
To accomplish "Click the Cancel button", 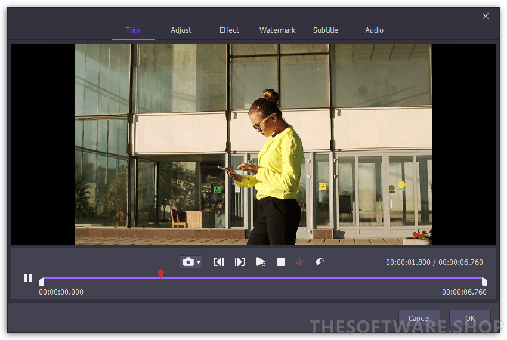I will [x=419, y=318].
